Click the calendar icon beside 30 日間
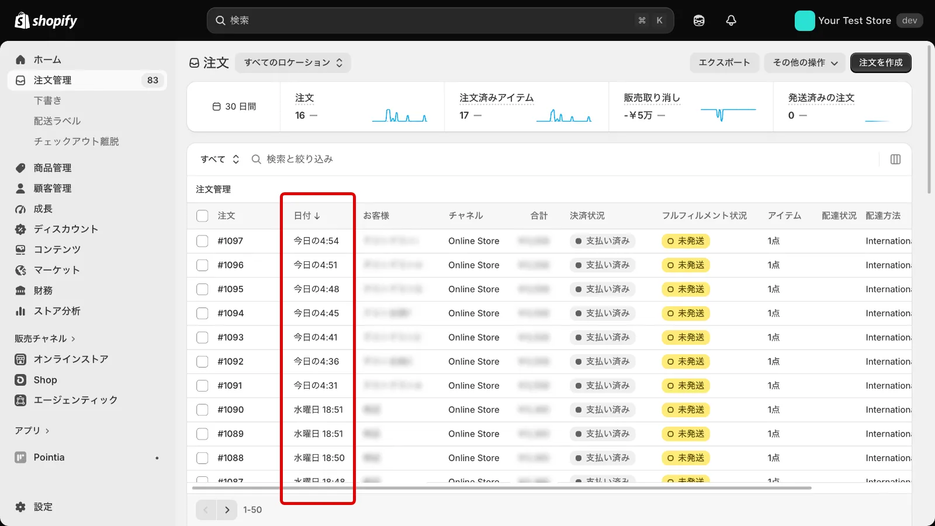 tap(216, 106)
